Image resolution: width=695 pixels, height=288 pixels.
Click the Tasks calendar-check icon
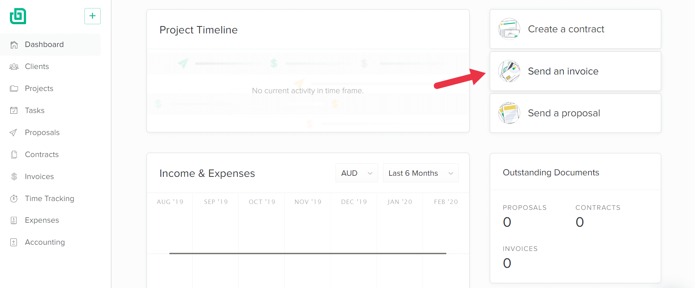click(14, 110)
